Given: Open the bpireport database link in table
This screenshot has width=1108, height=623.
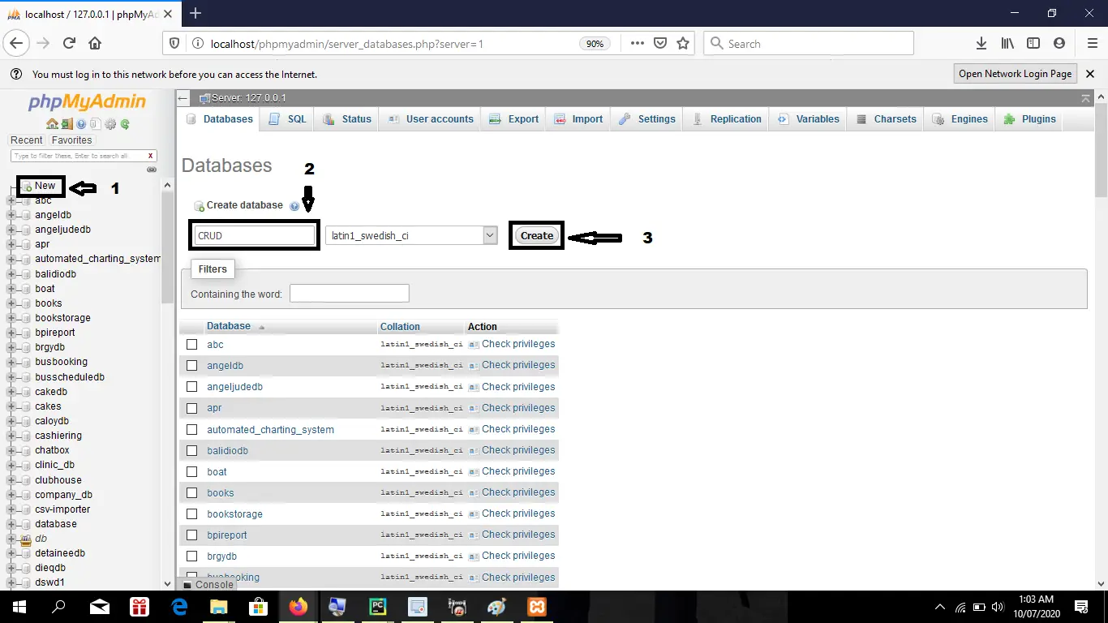Looking at the screenshot, I should coord(227,535).
